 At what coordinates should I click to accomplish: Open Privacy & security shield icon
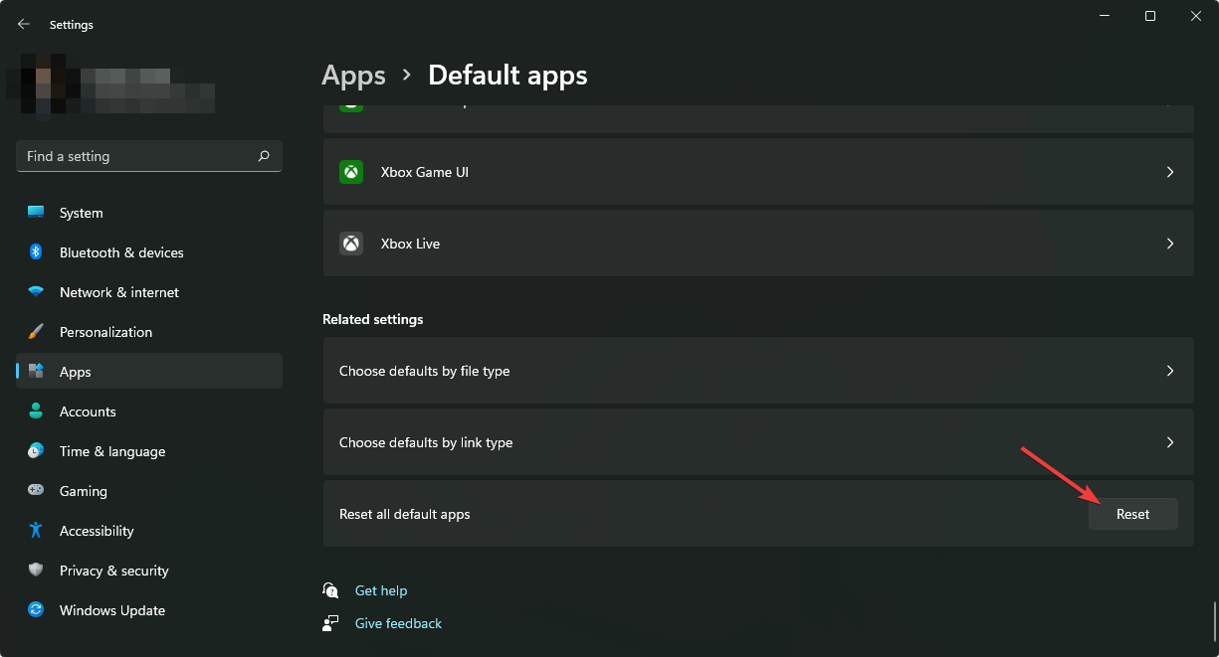coord(36,571)
